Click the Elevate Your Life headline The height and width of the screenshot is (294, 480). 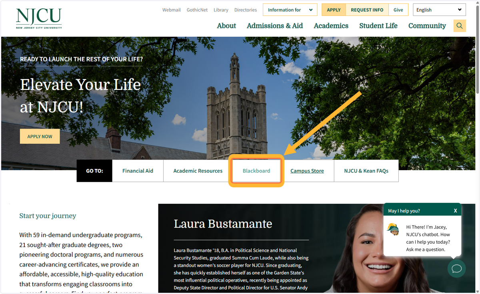click(80, 96)
